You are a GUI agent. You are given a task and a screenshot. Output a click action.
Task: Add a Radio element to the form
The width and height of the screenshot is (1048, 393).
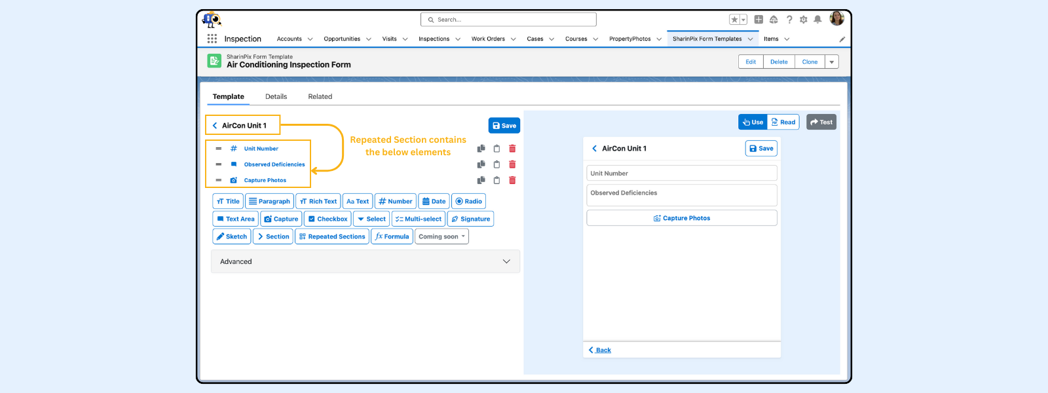(x=468, y=201)
